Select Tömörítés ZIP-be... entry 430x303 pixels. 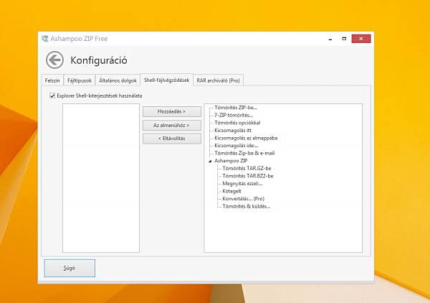click(236, 108)
